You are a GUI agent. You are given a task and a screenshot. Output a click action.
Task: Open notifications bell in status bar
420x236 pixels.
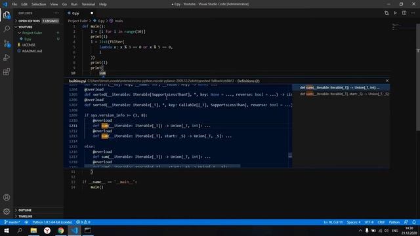coord(414,222)
